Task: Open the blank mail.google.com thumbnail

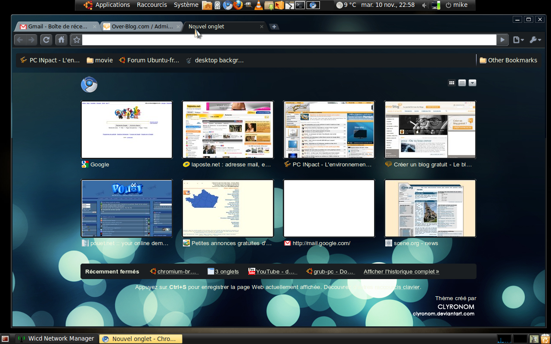Action: click(x=329, y=209)
